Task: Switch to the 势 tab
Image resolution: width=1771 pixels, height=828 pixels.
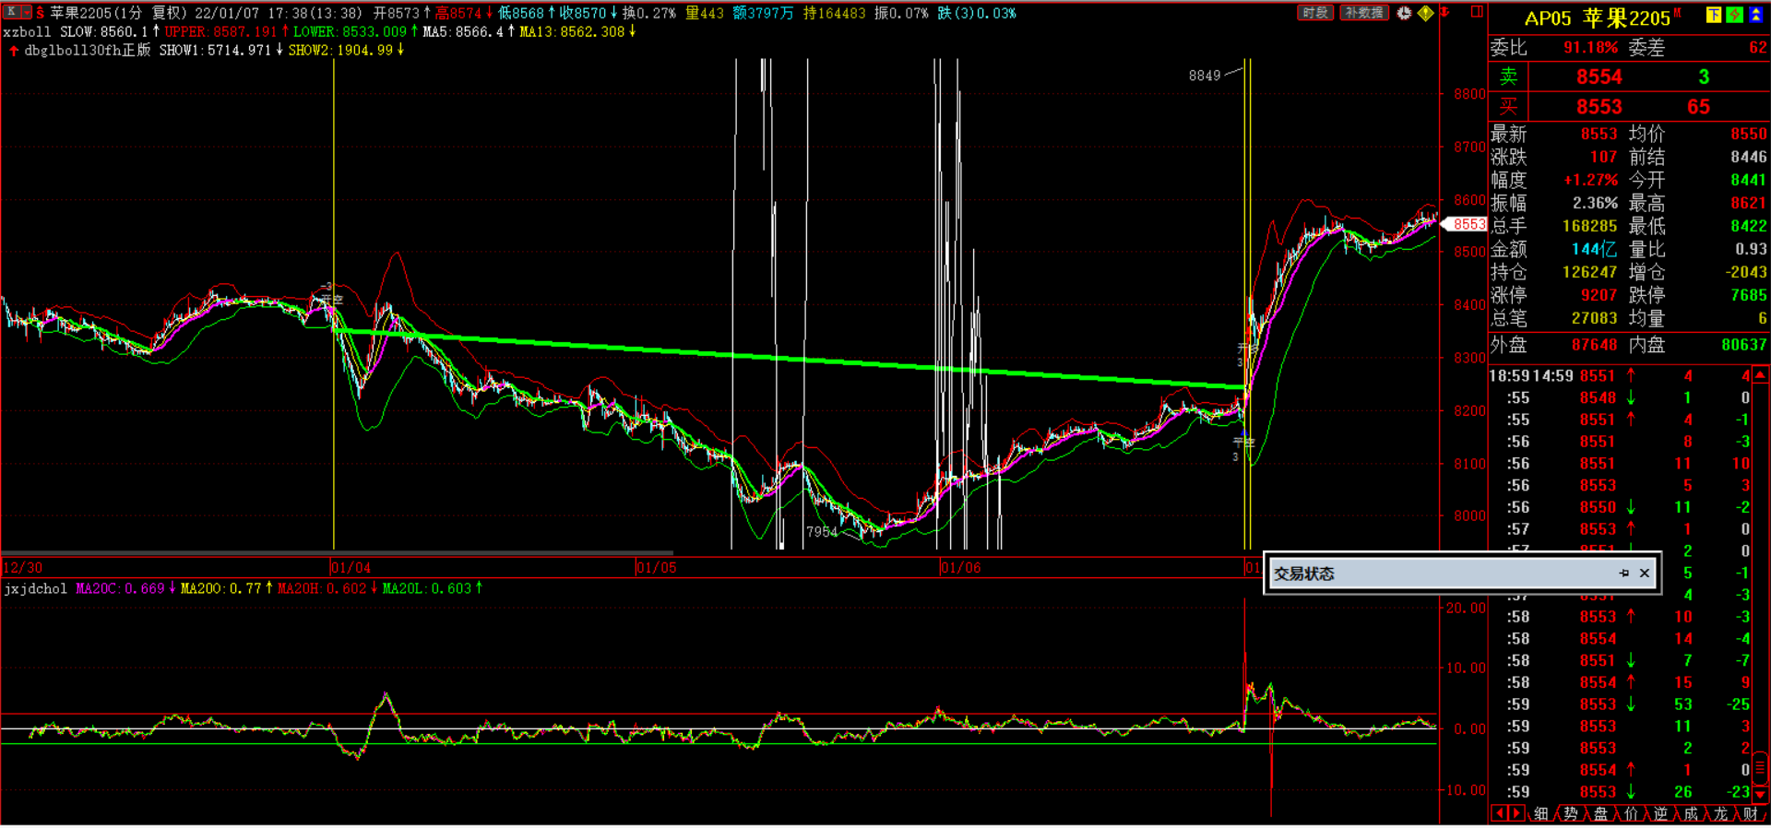Action: (1571, 814)
